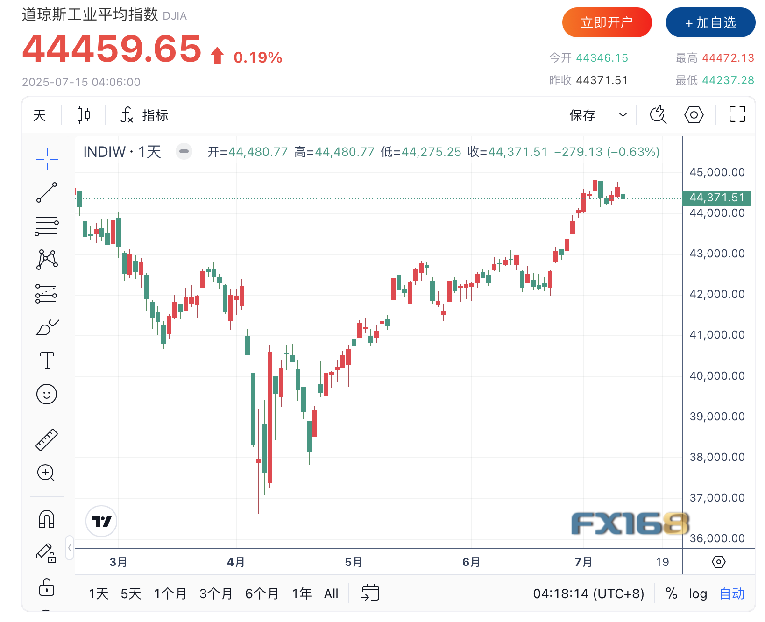Open the 天 time interval dropdown
Viewport: 765px width, 622px height.
point(40,115)
